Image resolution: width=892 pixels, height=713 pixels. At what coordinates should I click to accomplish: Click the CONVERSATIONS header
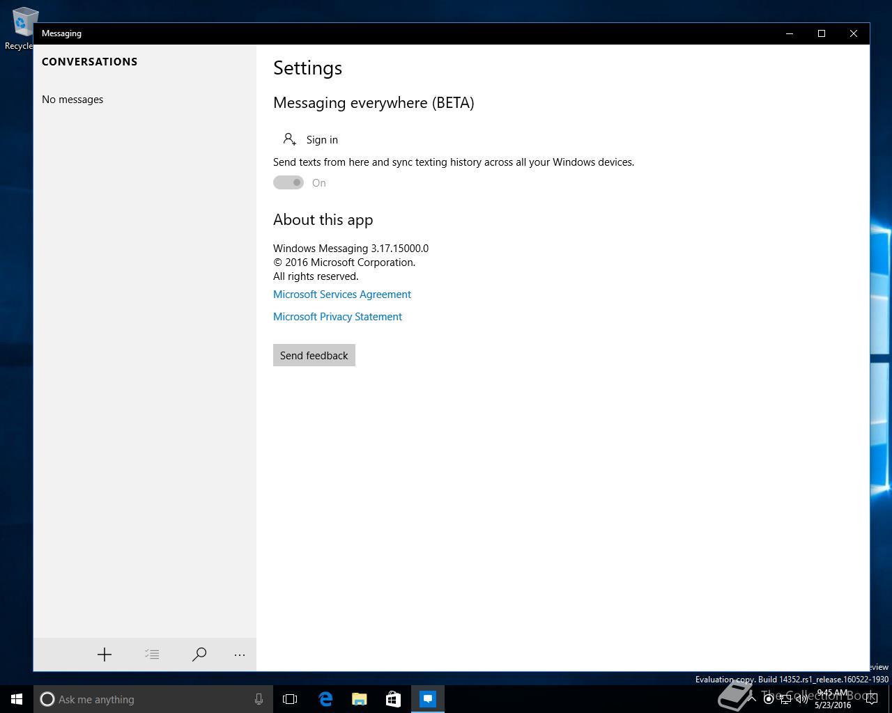coord(89,62)
